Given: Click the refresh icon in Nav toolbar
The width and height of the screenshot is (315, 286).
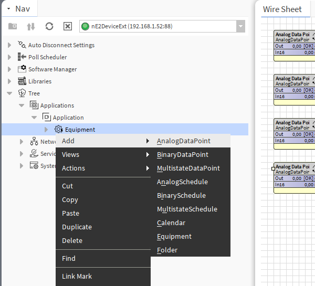Looking at the screenshot, I should tap(49, 26).
